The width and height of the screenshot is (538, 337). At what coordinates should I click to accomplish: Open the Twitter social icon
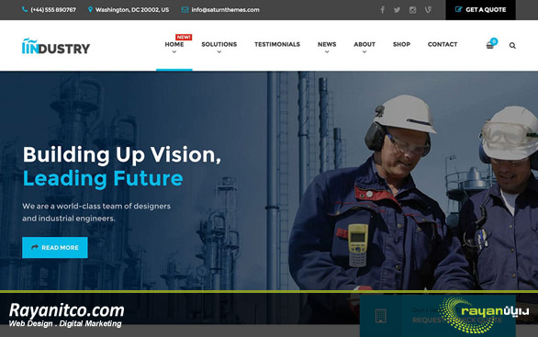click(397, 10)
